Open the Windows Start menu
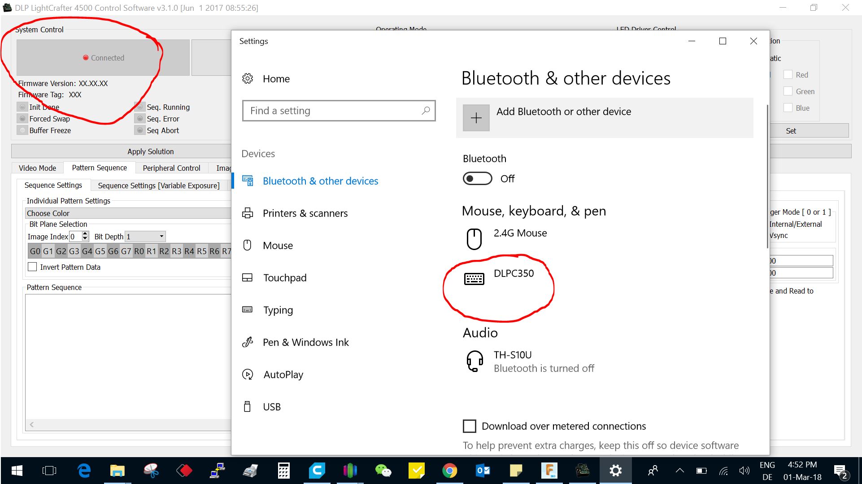 click(17, 471)
